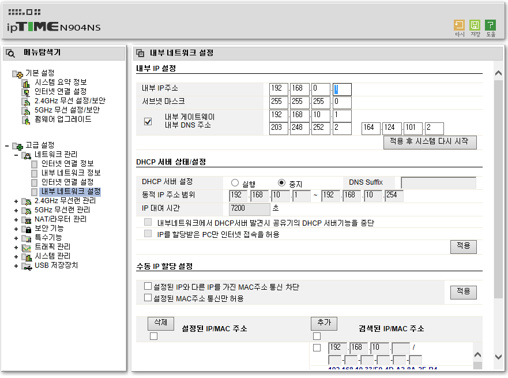Open the 도움 (help) icon in header
This screenshot has width=508, height=378.
pyautogui.click(x=490, y=25)
